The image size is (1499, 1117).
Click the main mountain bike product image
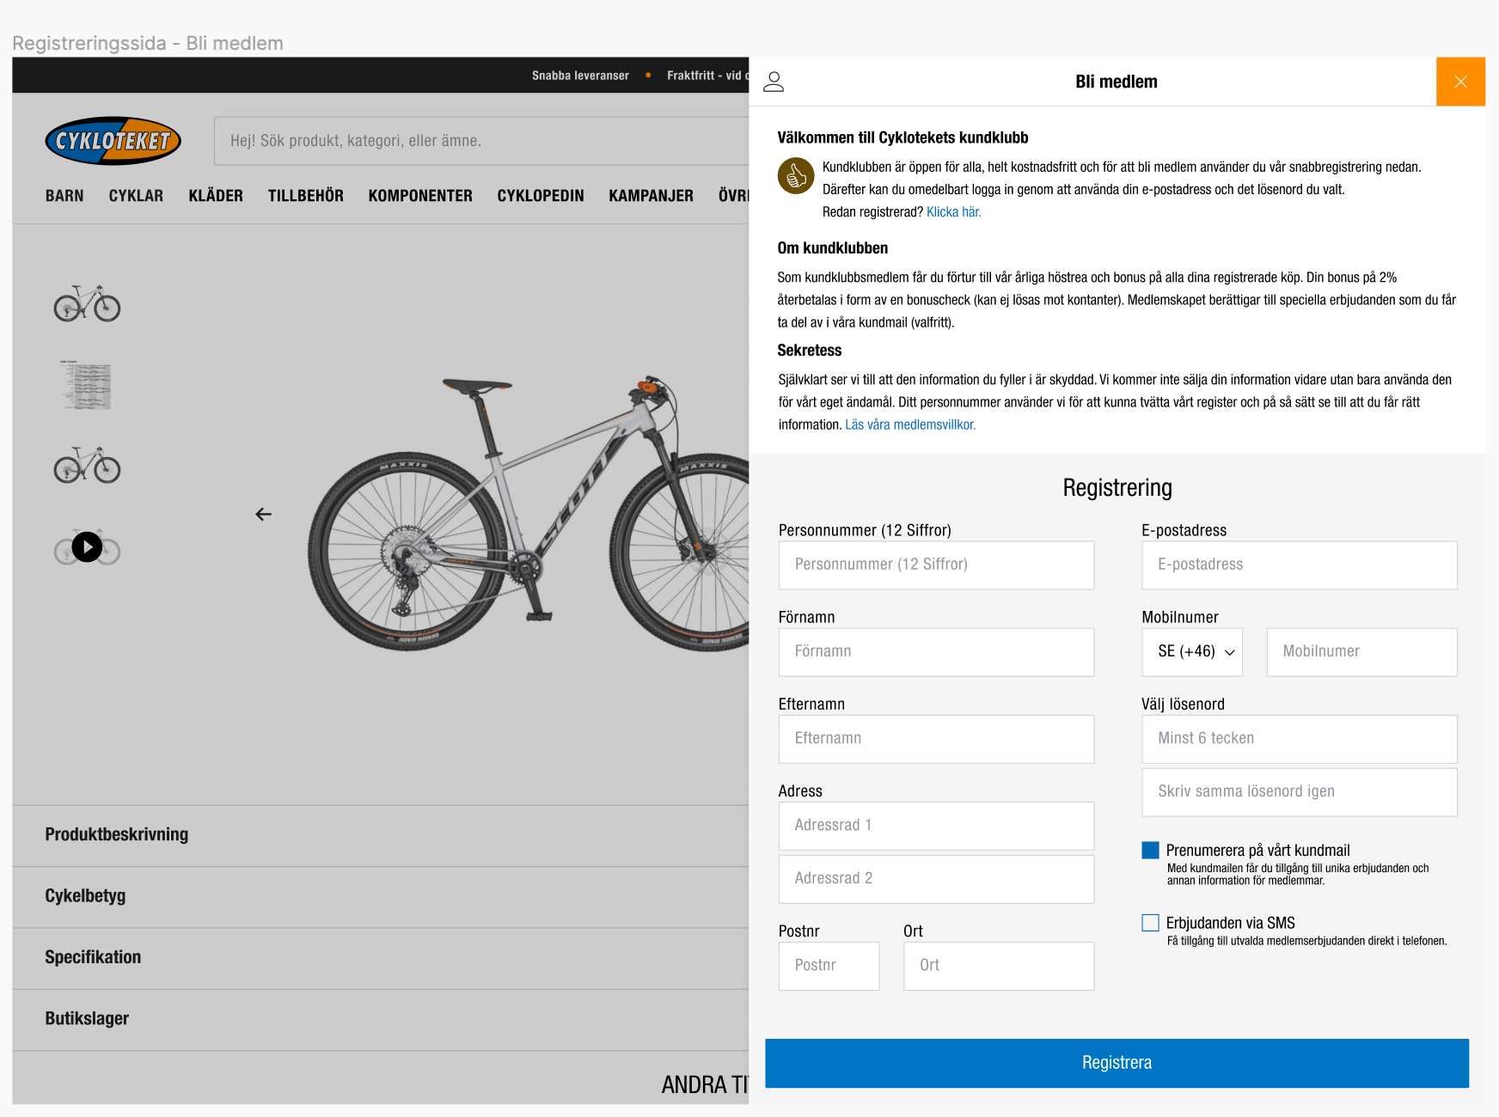[529, 514]
